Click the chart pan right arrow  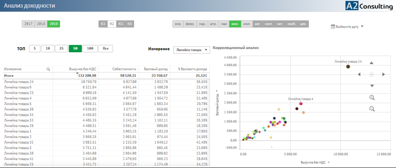click(x=383, y=74)
